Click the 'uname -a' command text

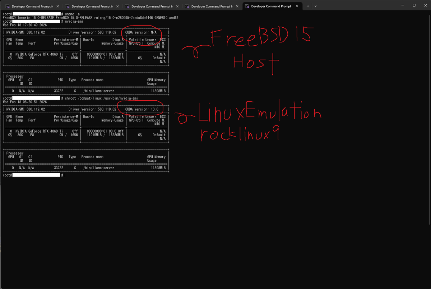pyautogui.click(x=73, y=14)
